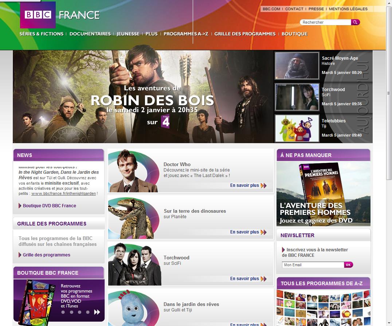Click the Doctor Who title text

[177, 164]
